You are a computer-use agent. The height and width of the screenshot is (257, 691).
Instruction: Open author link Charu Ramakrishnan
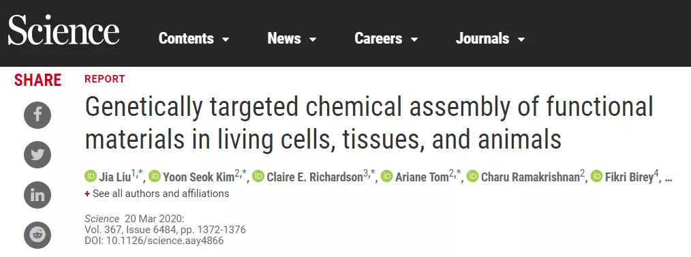point(530,177)
